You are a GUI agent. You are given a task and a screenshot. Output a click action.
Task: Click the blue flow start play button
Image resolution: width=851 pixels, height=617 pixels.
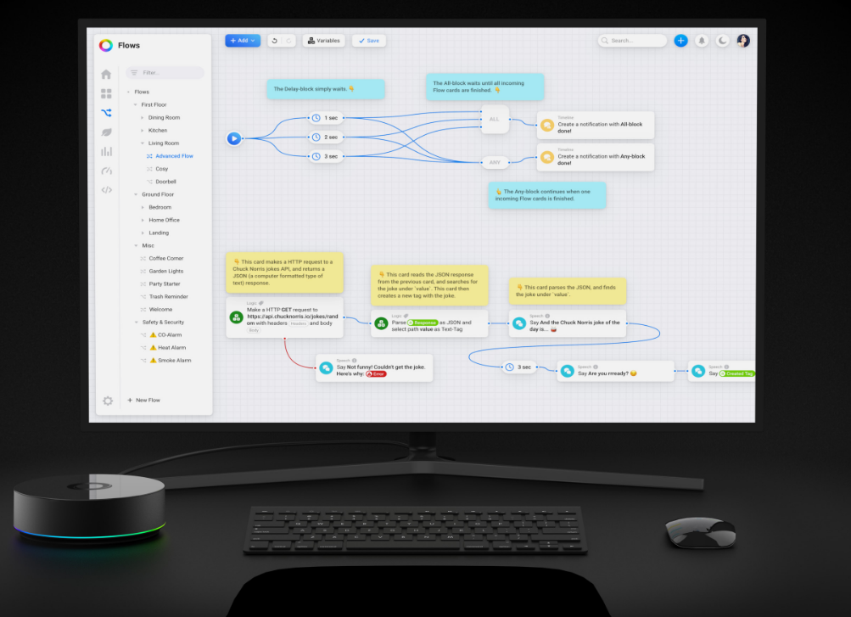tap(234, 138)
